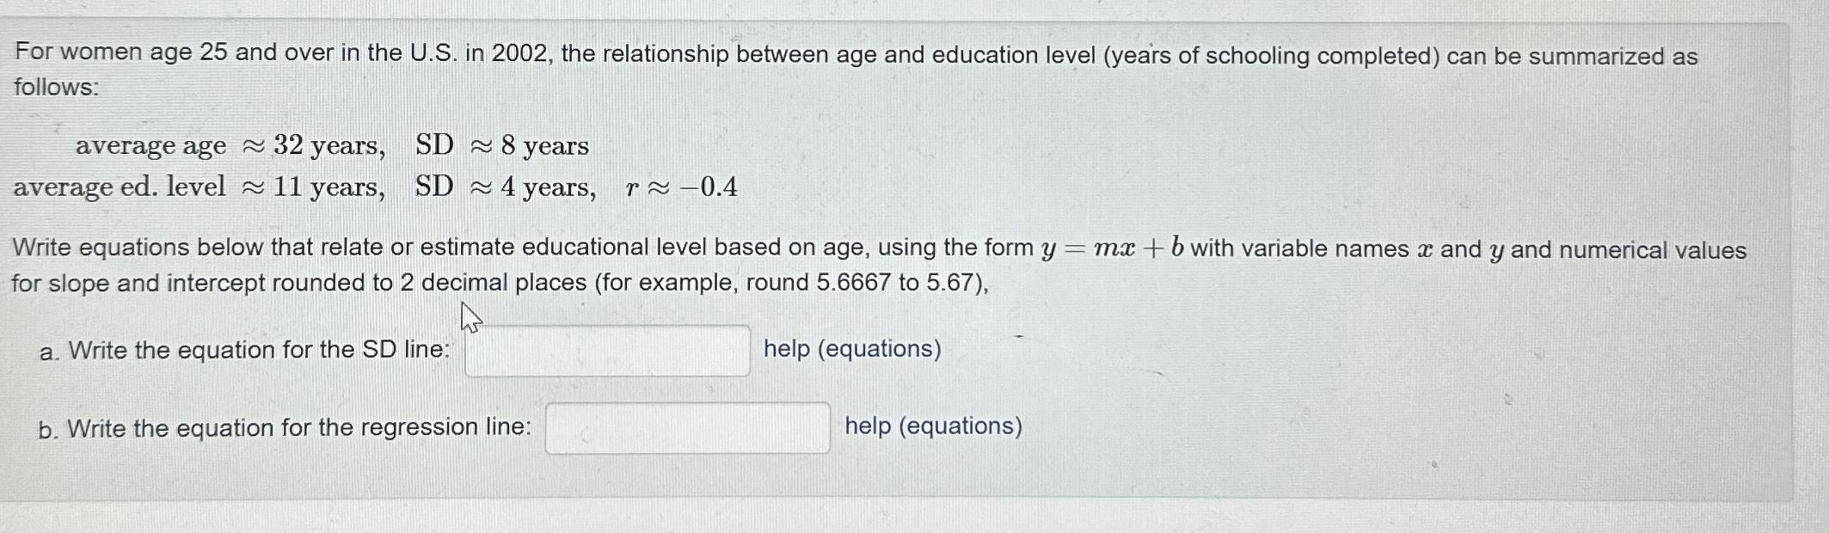Image resolution: width=1829 pixels, height=533 pixels.
Task: Click the SD ≈ 8 years text
Action: pos(500,146)
